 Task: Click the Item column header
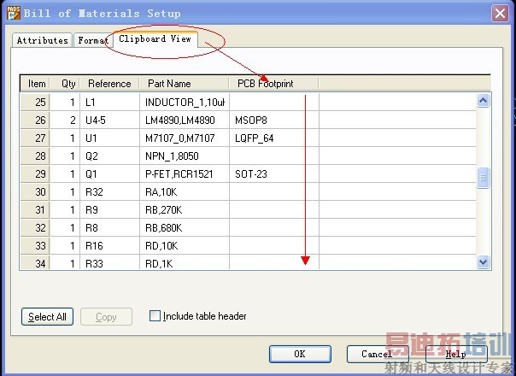(x=35, y=84)
